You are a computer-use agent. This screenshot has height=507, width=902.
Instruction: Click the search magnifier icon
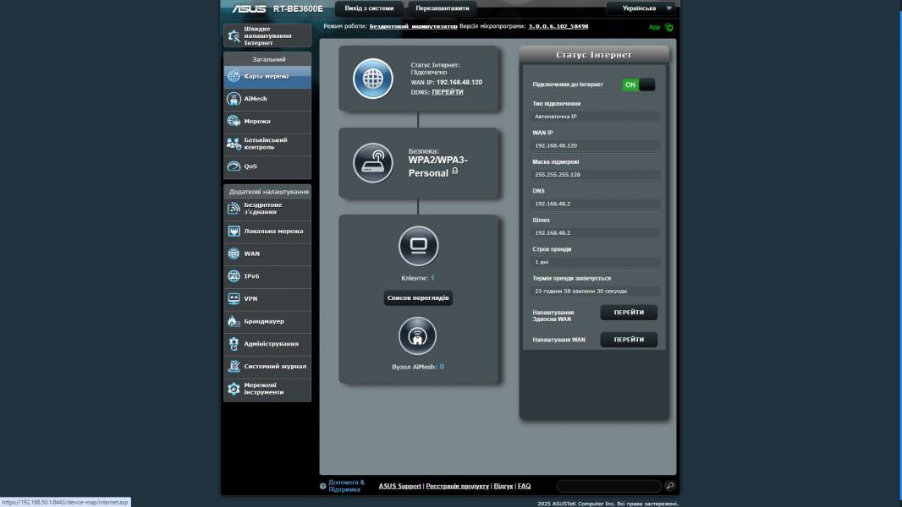tap(669, 486)
